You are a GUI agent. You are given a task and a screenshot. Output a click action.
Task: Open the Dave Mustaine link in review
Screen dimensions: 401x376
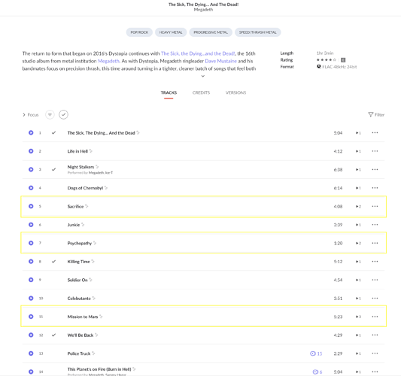pyautogui.click(x=220, y=61)
